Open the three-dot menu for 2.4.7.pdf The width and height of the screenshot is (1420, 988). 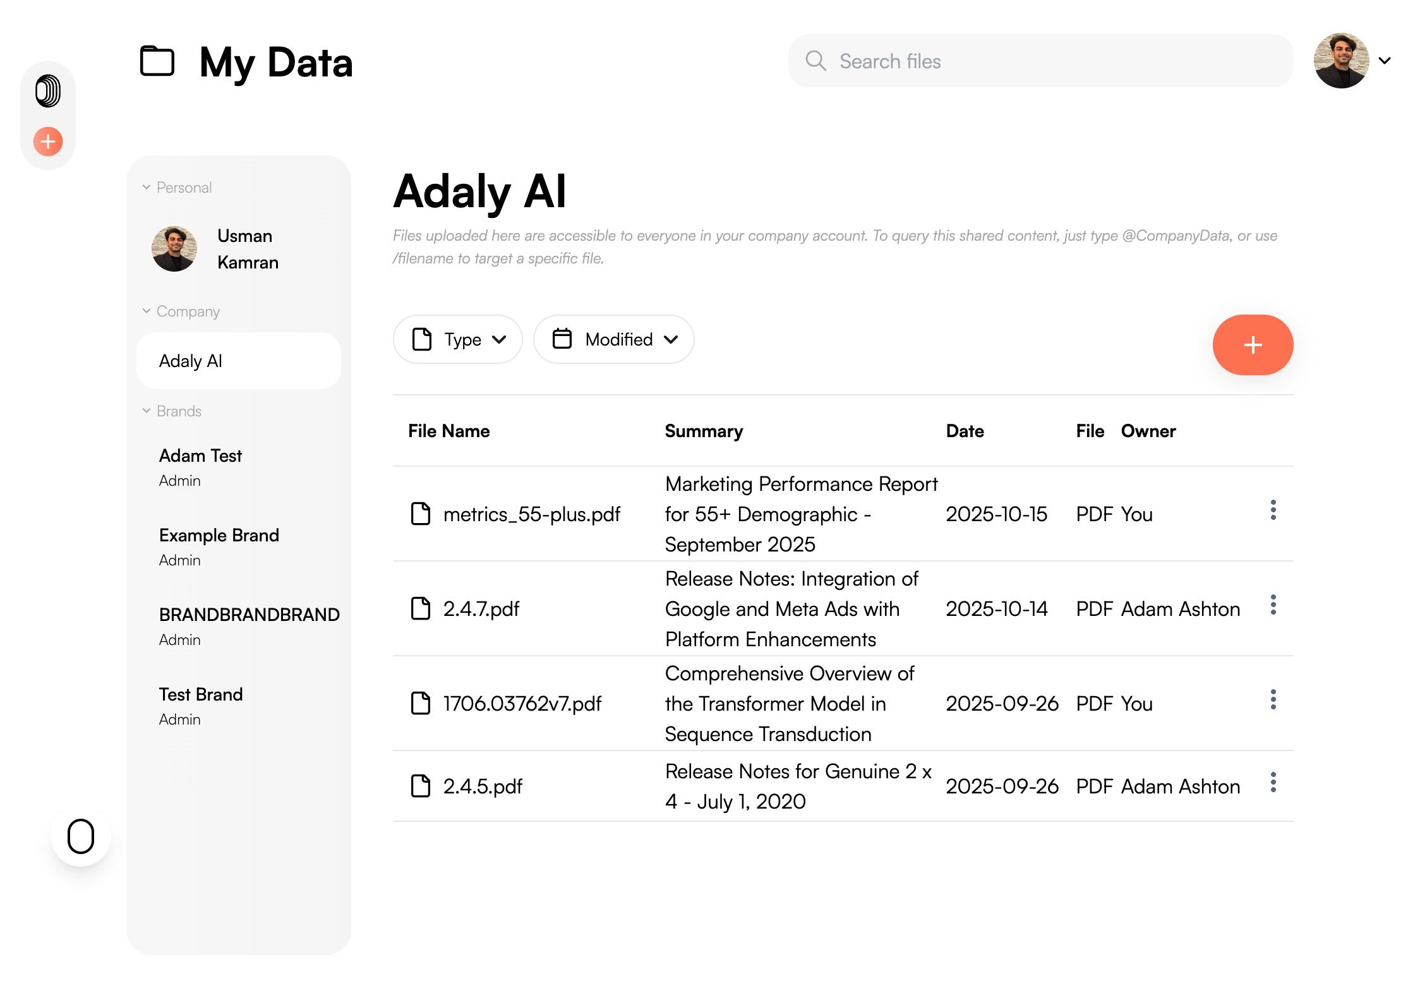pyautogui.click(x=1273, y=605)
